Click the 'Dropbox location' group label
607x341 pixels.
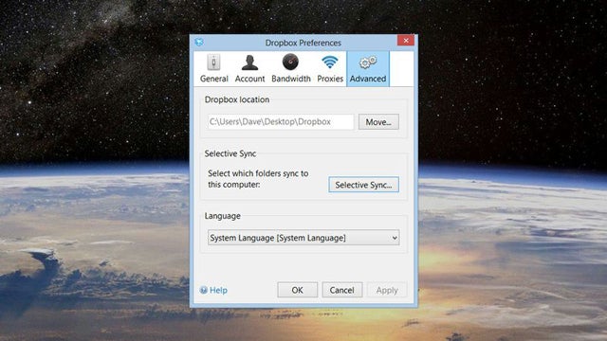(237, 99)
